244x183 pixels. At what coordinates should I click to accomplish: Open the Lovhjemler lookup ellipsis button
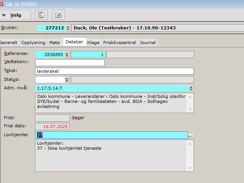click(191, 135)
